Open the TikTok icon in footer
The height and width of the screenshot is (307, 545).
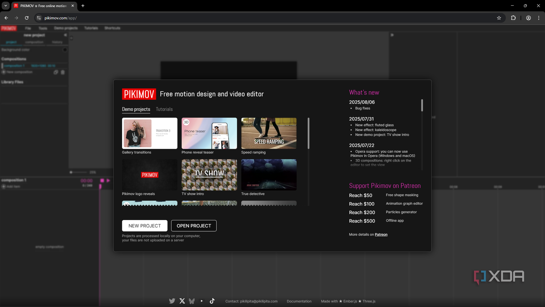tap(212, 301)
